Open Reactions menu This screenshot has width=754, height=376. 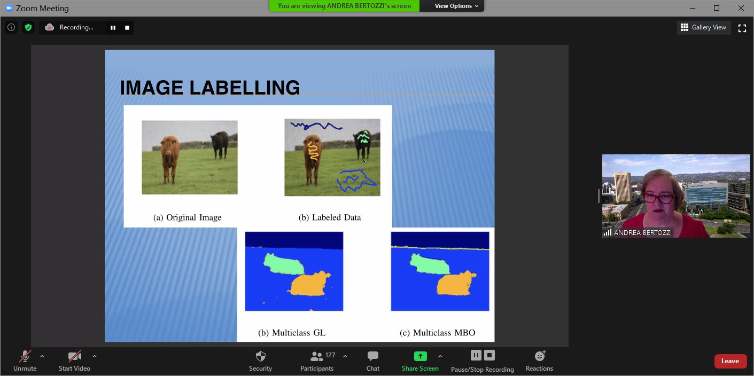539,361
